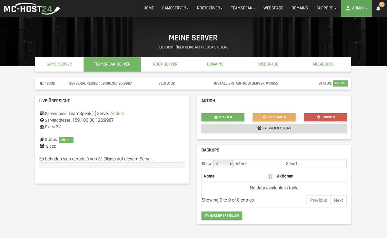Switch to the Game-Server tab
Viewport: 387px width, 238px height.
pos(59,64)
